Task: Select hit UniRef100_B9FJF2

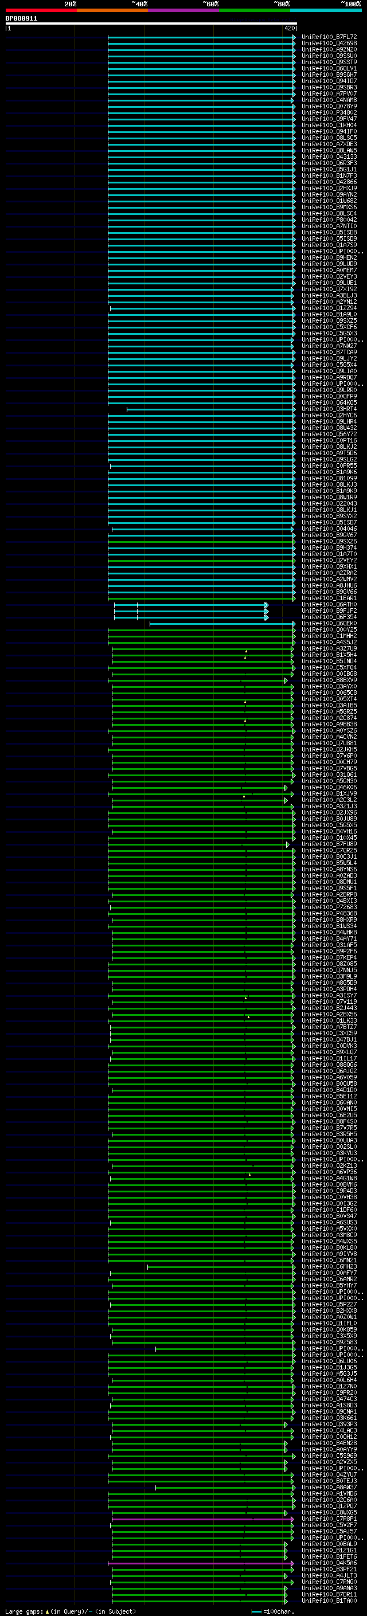Action: (329, 611)
